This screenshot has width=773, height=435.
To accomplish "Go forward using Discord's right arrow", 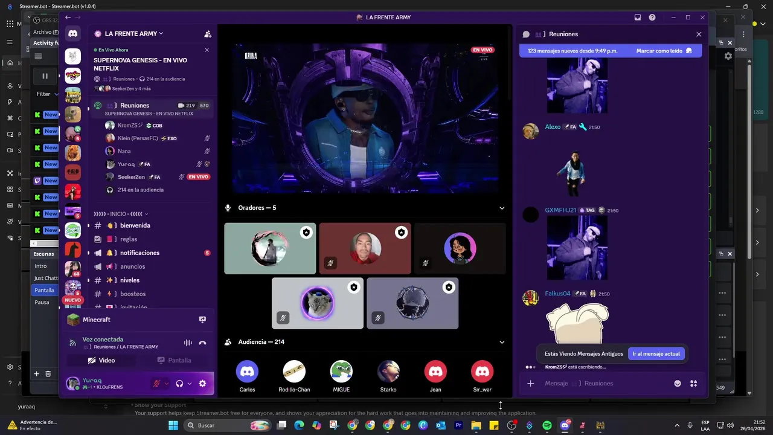I will 79,18.
